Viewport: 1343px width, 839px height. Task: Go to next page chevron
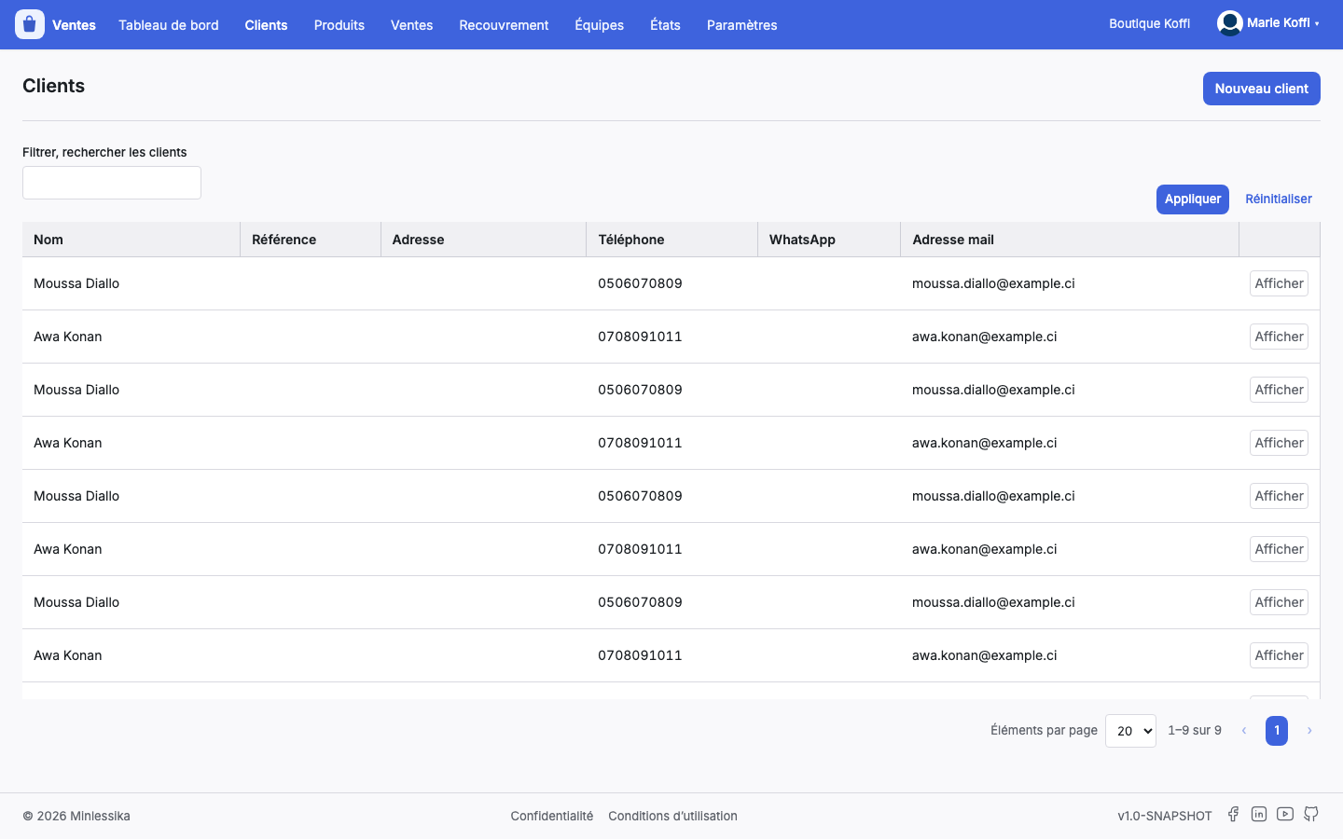(x=1309, y=731)
